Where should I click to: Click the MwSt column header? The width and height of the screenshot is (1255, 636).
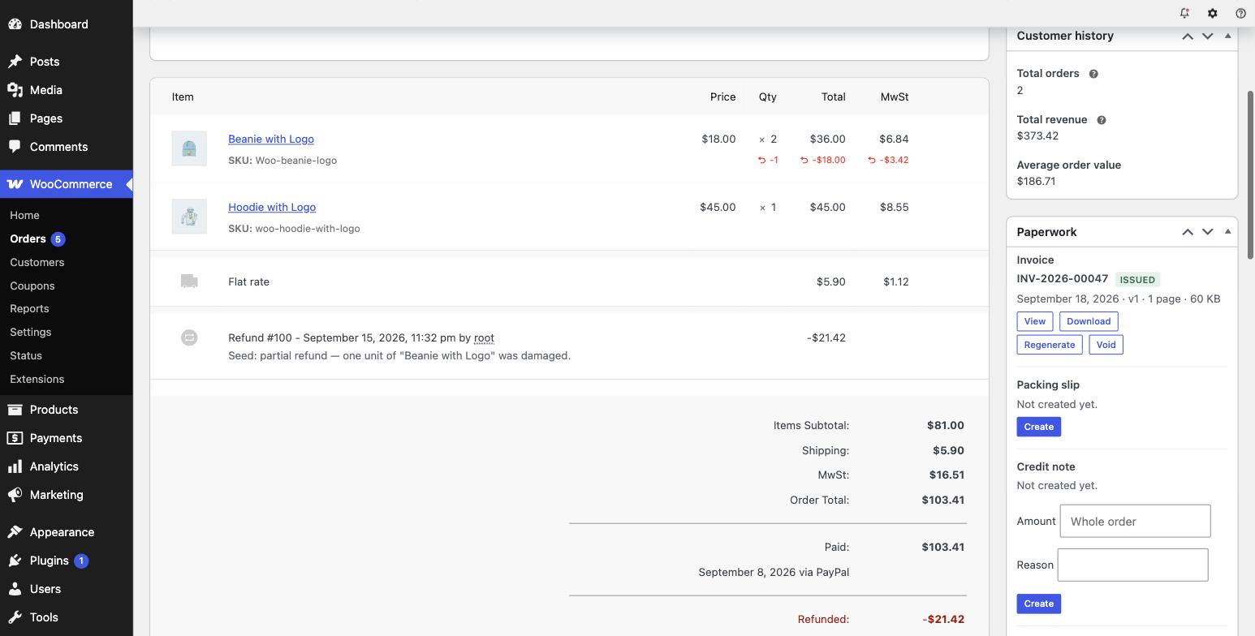pos(895,97)
